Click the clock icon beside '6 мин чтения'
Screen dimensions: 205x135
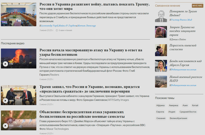click(x=57, y=30)
